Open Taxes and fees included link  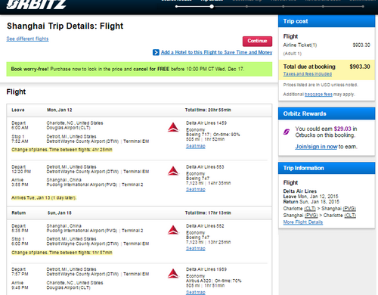click(x=308, y=74)
